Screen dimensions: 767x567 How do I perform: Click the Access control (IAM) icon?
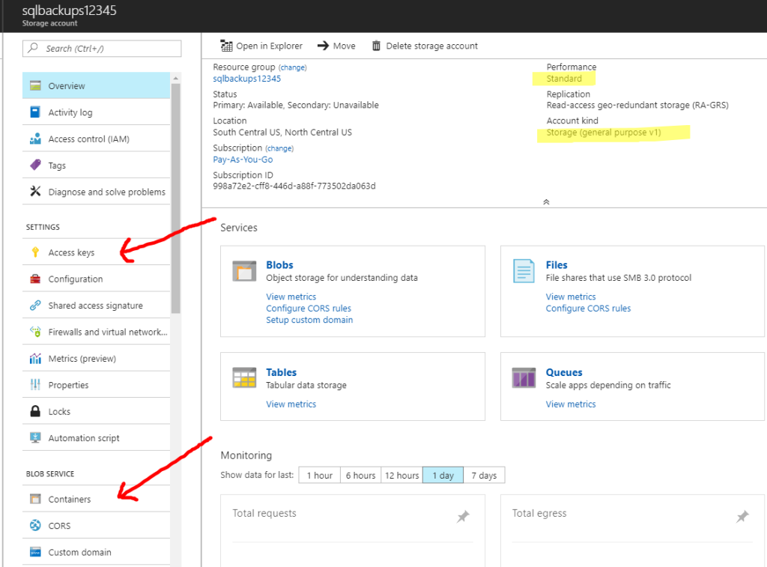[35, 139]
